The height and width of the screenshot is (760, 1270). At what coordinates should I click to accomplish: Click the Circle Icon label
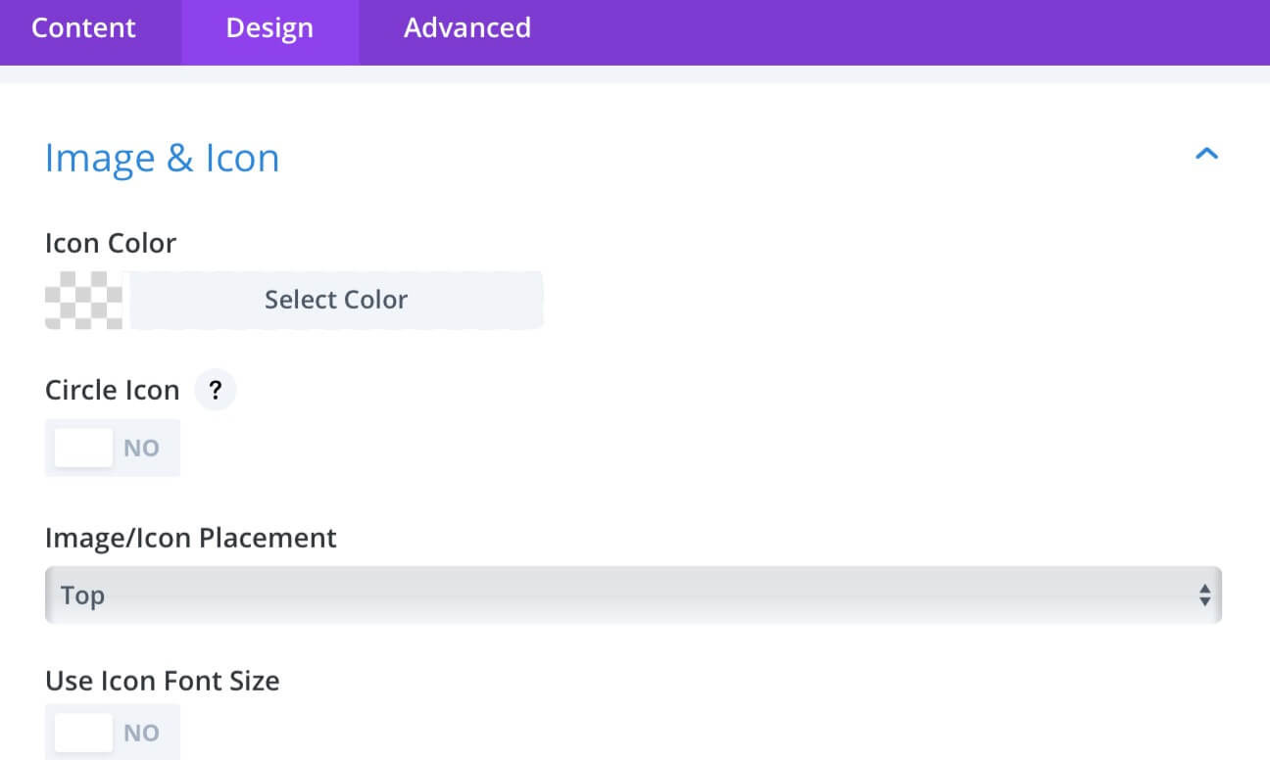[x=113, y=390]
